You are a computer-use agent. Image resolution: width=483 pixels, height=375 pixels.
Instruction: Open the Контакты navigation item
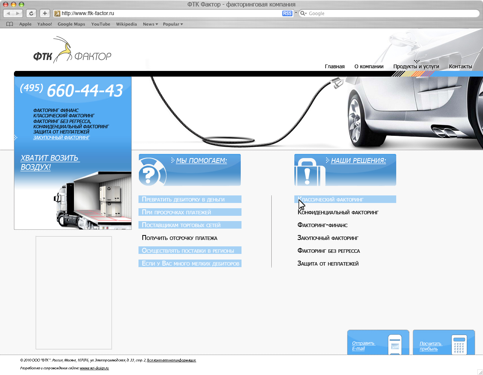coord(460,66)
